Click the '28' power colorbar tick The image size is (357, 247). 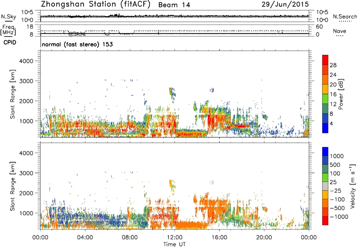point(333,65)
